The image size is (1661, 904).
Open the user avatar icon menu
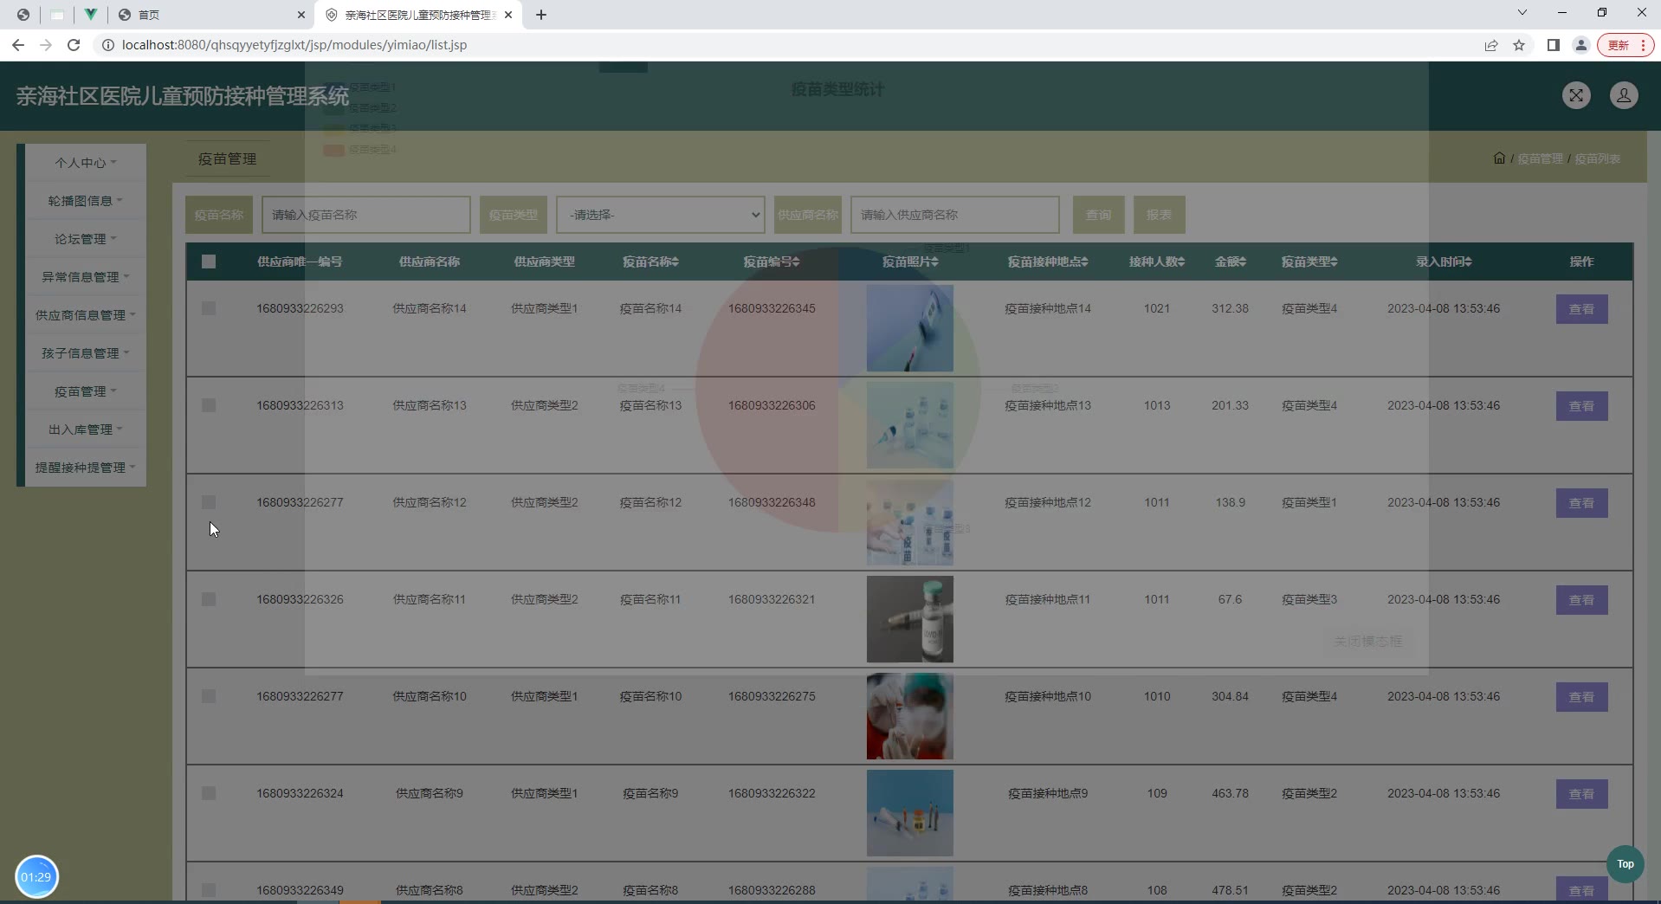tap(1624, 95)
